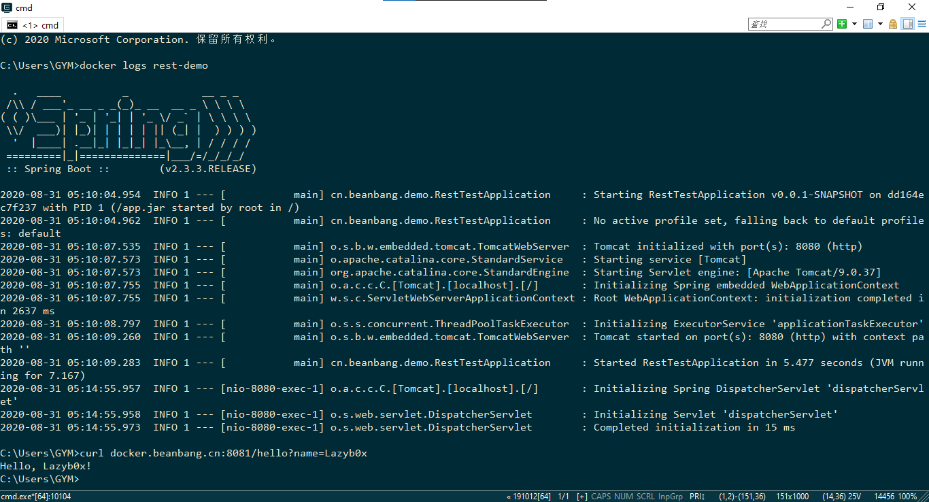Click the padlock icon in the toolbar
The image size is (929, 502).
893,24
